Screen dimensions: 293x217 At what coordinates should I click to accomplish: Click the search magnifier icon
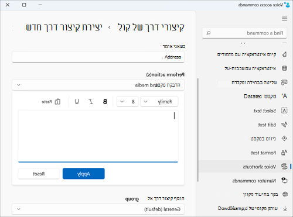[x=209, y=33]
